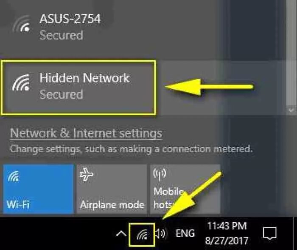Open volume control speaker icon
The width and height of the screenshot is (297, 250).
point(161,234)
